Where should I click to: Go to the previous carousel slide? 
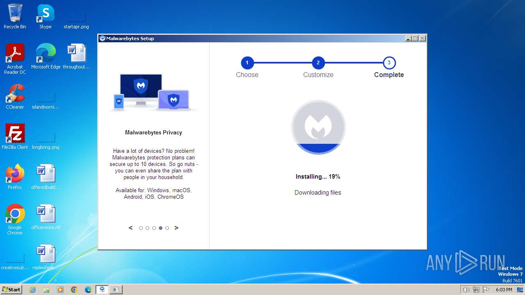point(131,228)
